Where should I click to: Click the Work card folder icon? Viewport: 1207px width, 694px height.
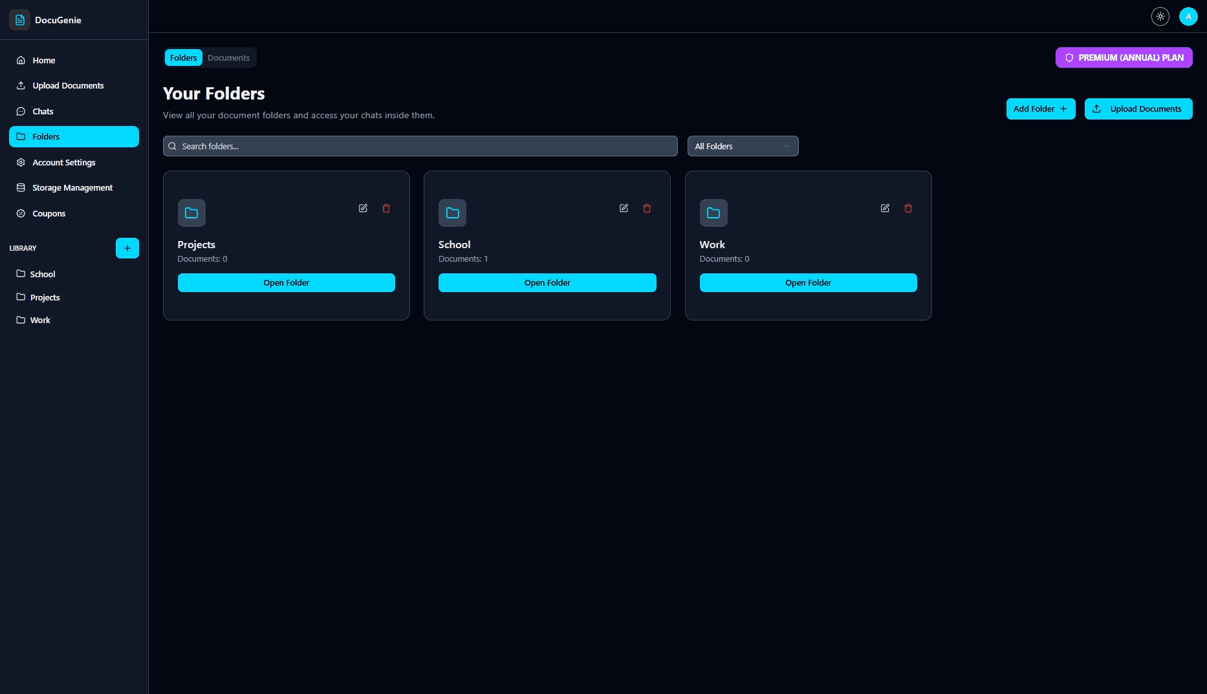(713, 213)
